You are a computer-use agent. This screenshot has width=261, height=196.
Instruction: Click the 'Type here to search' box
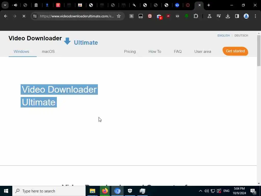point(49,191)
